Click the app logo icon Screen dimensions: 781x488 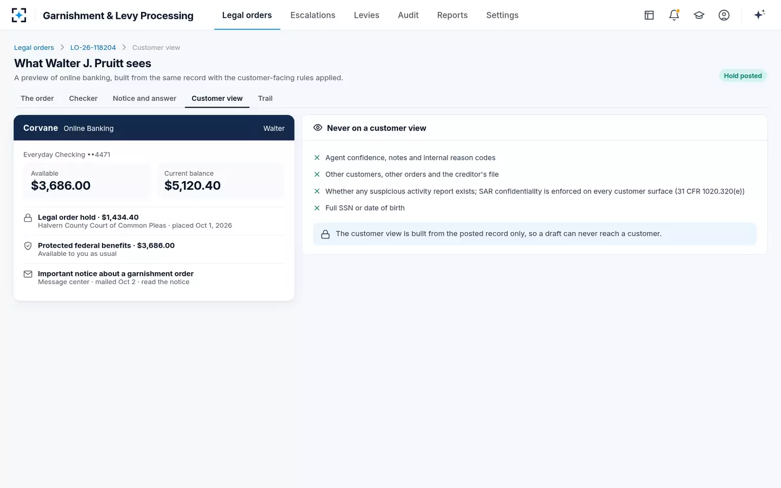pyautogui.click(x=19, y=15)
